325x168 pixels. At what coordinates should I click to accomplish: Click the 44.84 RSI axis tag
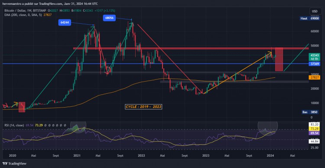(x=315, y=142)
